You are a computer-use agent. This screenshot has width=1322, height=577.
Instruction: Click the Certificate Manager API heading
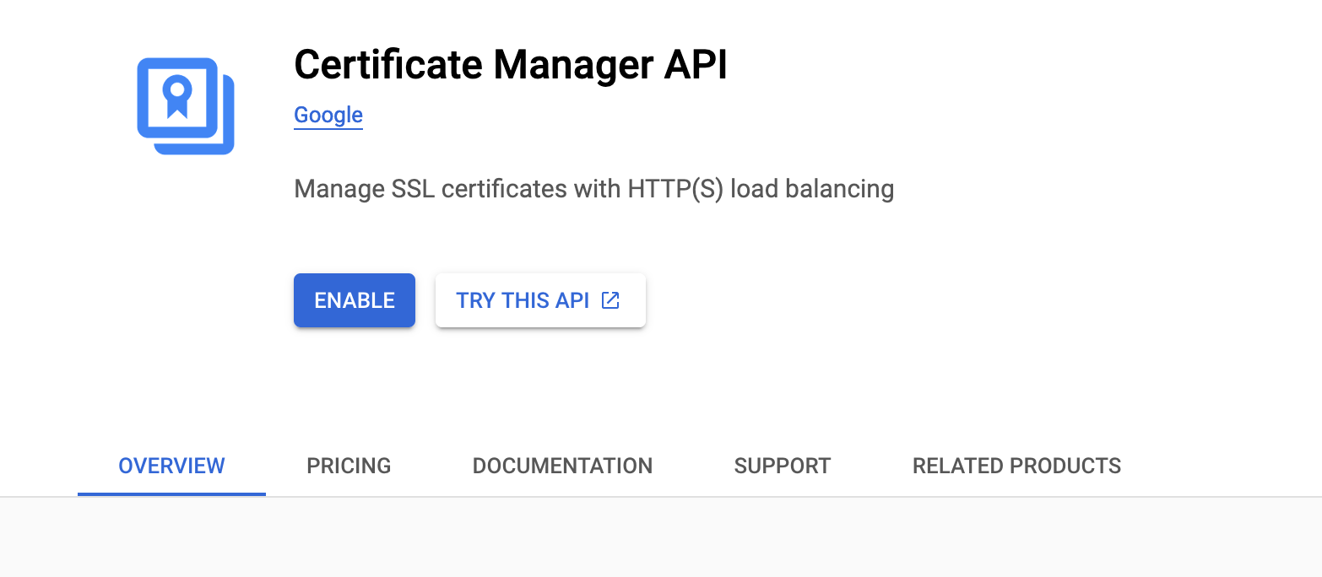click(511, 65)
